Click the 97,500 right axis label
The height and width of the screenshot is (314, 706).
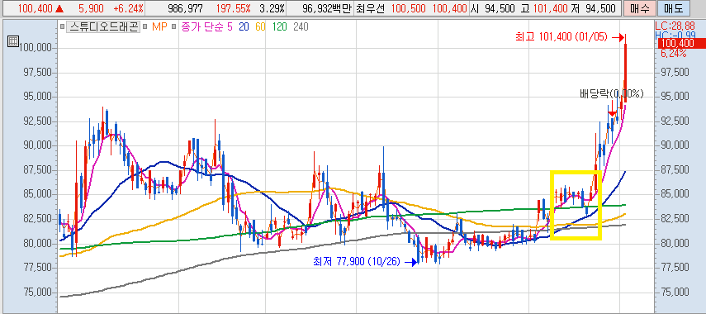click(x=674, y=73)
